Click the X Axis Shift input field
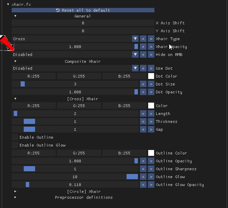This screenshot has width=228, height=208. [83, 23]
